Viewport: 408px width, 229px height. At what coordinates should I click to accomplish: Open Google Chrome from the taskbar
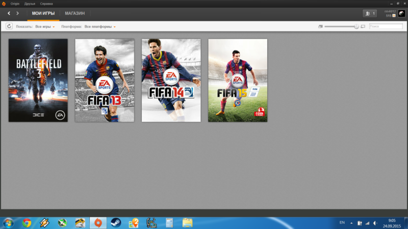click(x=27, y=222)
